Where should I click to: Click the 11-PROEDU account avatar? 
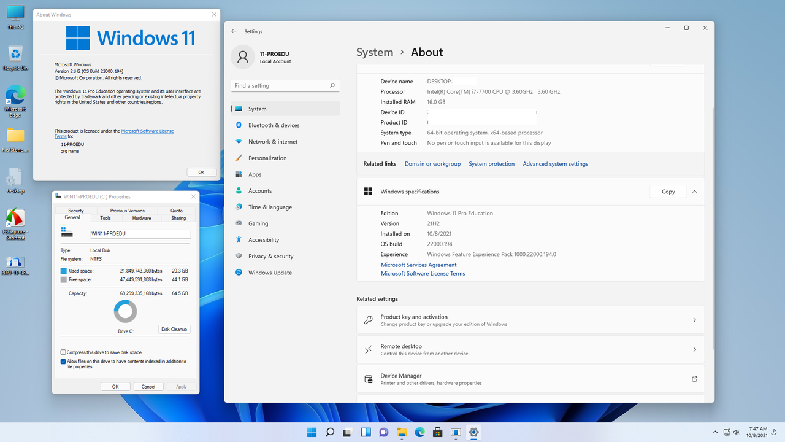243,57
